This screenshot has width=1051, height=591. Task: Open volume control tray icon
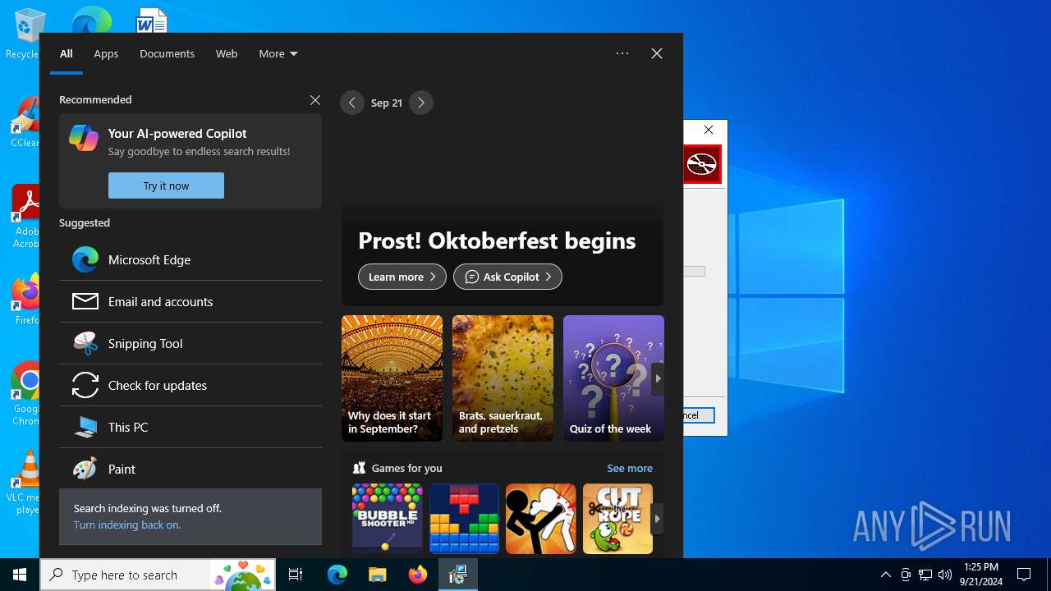(x=945, y=575)
